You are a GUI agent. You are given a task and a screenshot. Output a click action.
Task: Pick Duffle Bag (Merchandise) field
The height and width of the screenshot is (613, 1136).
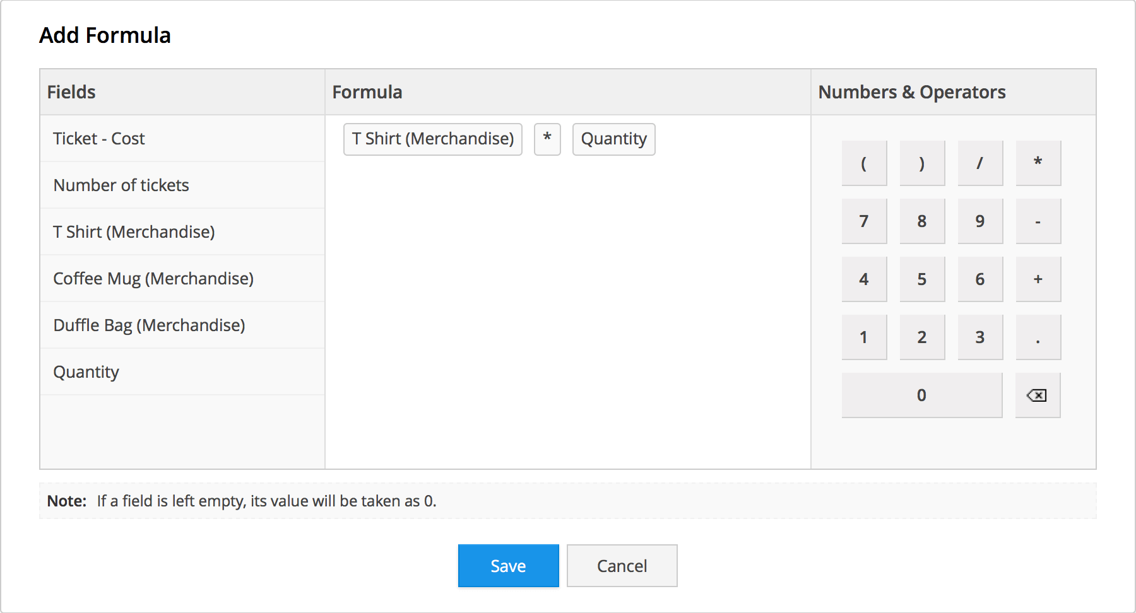click(149, 325)
